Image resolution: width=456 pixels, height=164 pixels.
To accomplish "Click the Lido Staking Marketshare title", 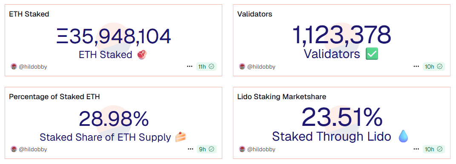I will 282,97.
